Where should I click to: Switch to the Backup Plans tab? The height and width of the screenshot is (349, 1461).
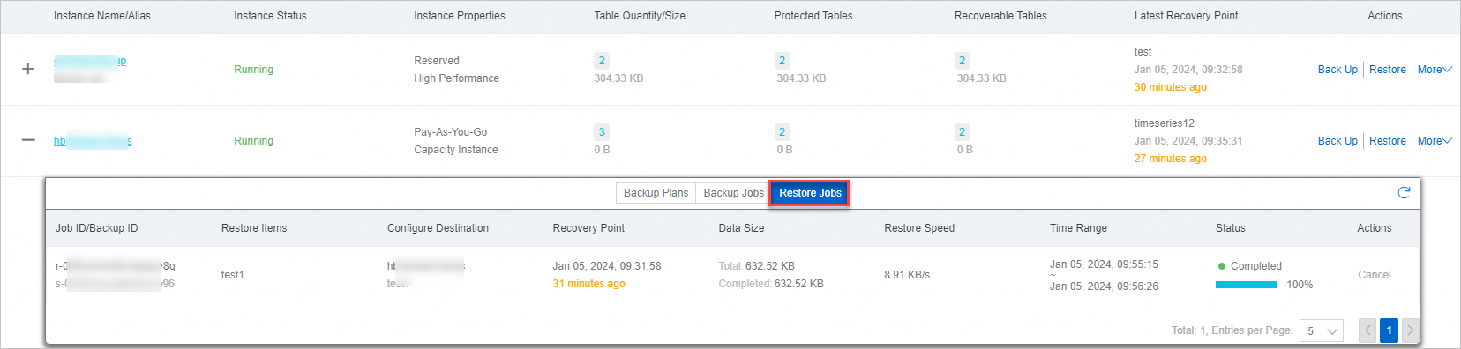[656, 193]
